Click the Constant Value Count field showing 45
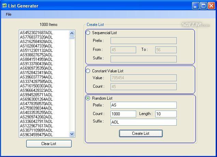217x157 pixels. [x=144, y=87]
